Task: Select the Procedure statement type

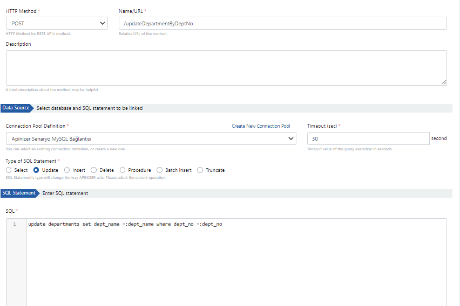Action: pyautogui.click(x=123, y=170)
